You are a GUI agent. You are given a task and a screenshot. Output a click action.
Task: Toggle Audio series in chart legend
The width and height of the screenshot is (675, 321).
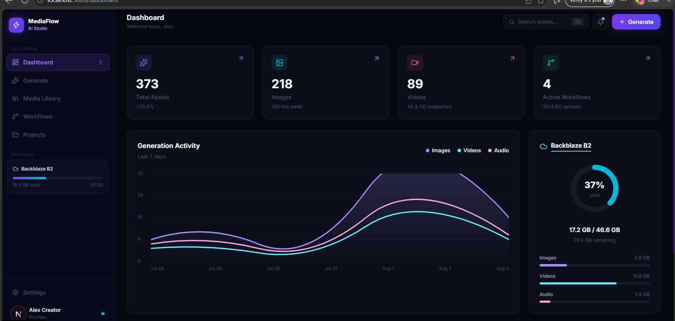498,150
